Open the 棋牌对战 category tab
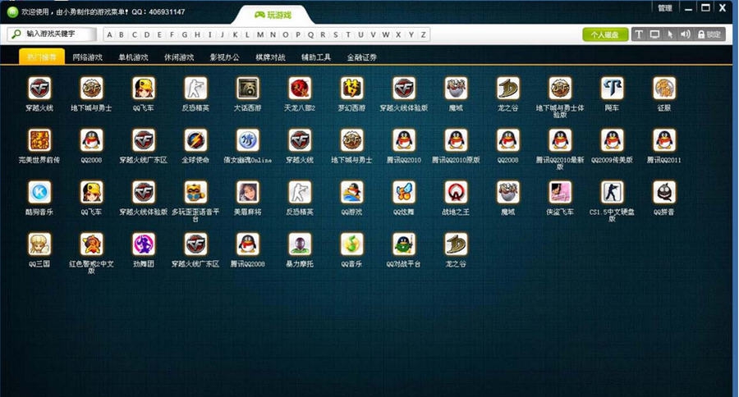739x397 pixels. (270, 57)
